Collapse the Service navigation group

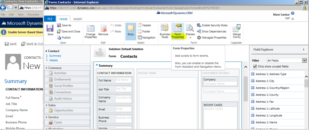point(46,117)
